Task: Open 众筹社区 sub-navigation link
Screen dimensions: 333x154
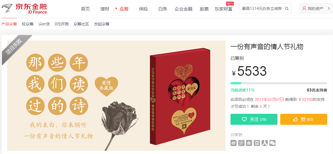Action: pos(81,24)
